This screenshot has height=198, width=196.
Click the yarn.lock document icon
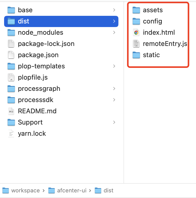pos(11,133)
